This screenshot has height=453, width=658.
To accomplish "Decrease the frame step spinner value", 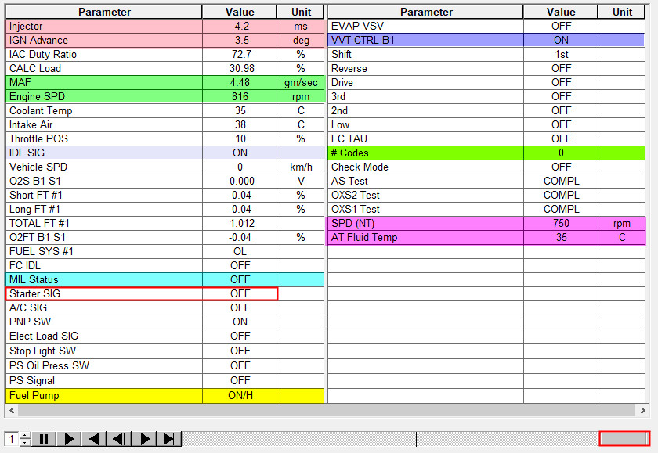I will tap(25, 443).
